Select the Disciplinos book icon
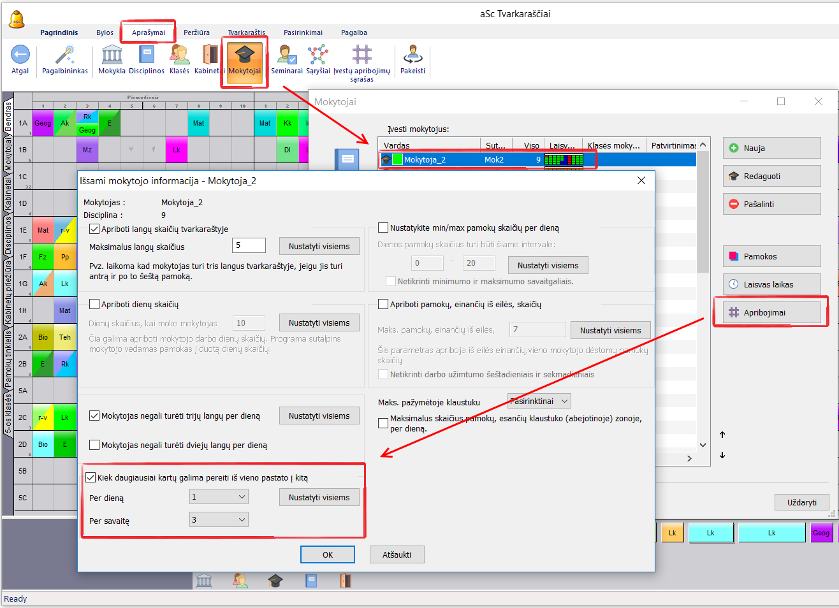 pos(147,55)
